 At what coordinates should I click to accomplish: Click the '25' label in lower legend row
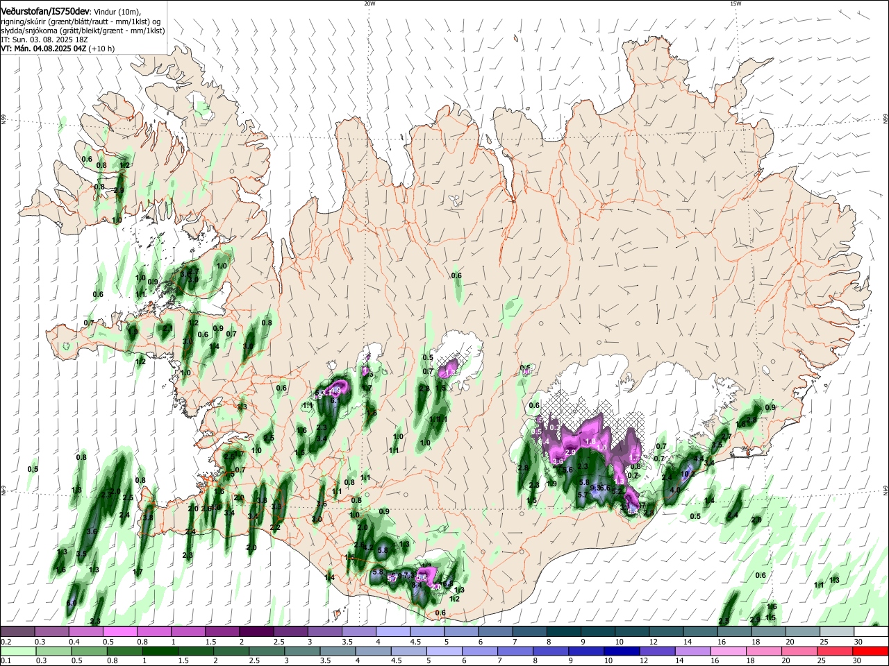(823, 660)
